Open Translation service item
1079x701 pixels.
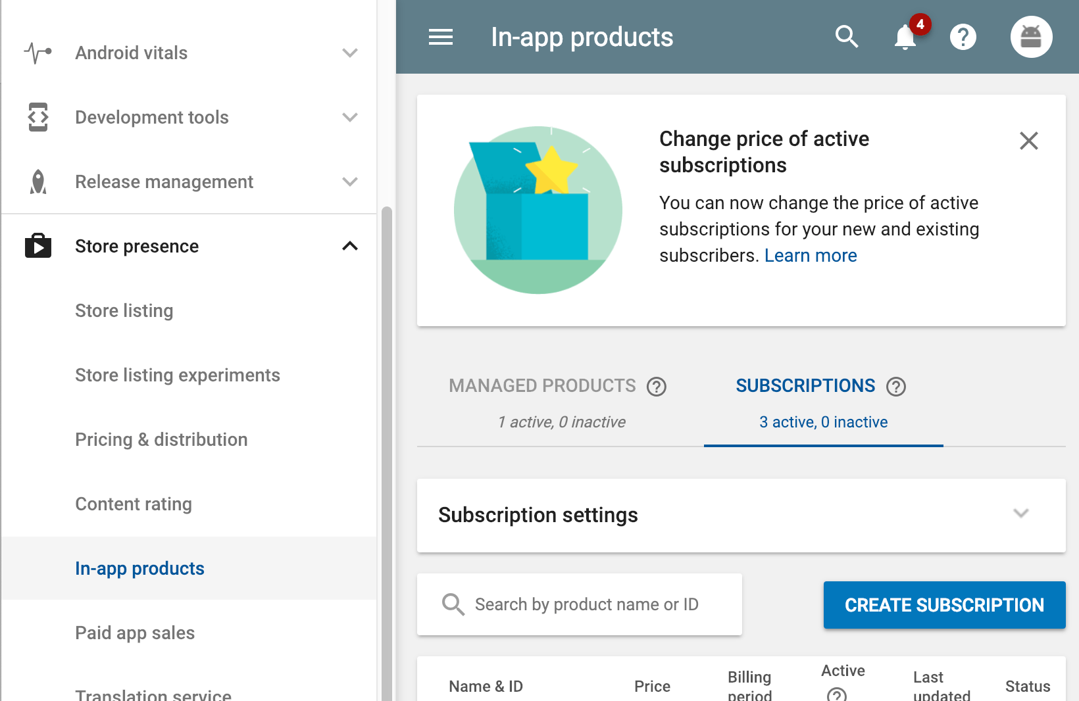pyautogui.click(x=153, y=694)
